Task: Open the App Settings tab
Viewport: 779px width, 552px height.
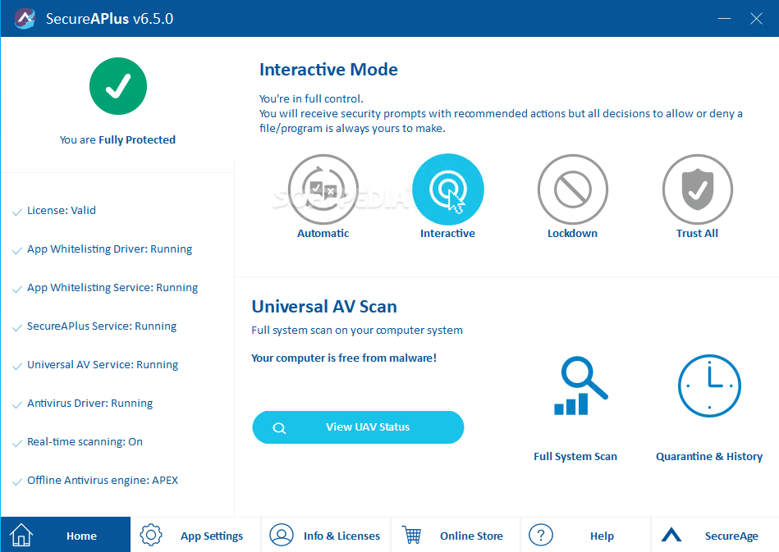Action: (195, 535)
